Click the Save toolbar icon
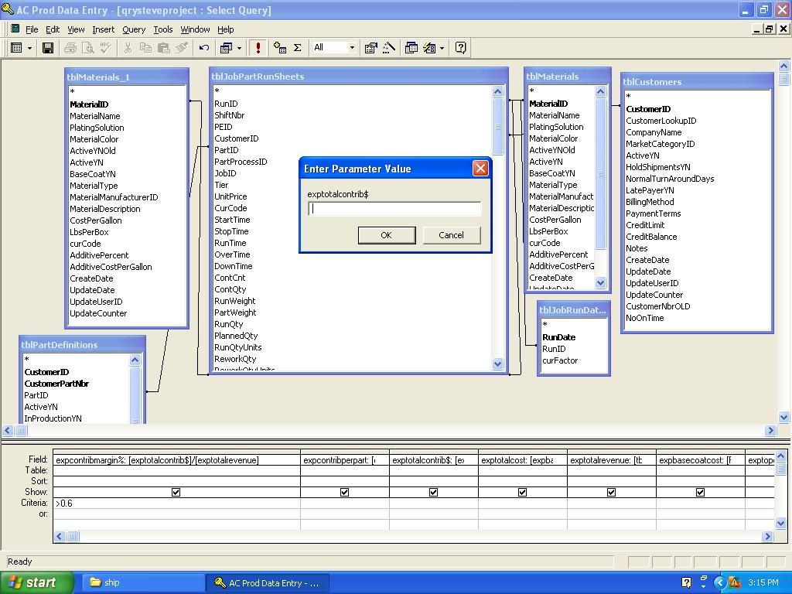Screen dimensions: 792x594 pyautogui.click(x=47, y=48)
